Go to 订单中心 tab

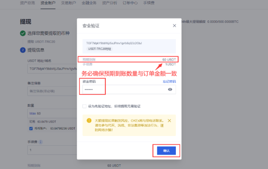(130, 3)
